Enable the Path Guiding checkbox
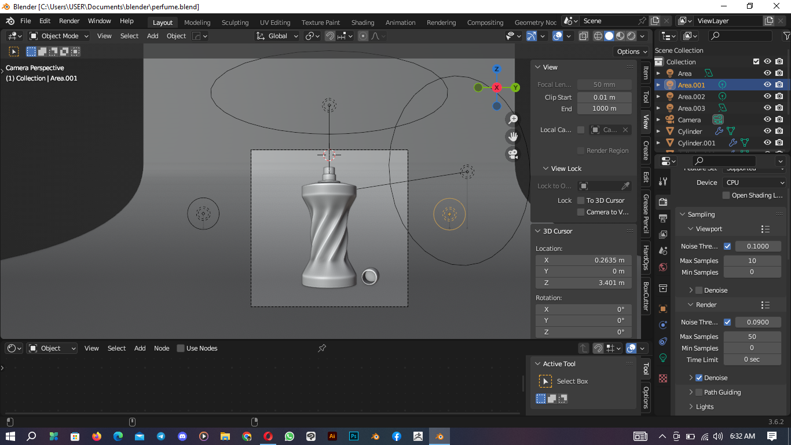 click(699, 392)
